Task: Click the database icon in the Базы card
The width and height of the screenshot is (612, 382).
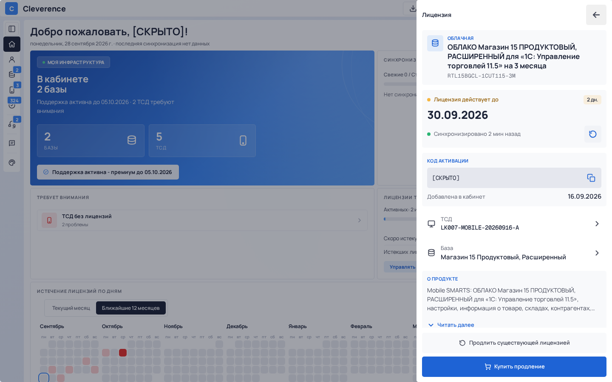Action: point(132,140)
